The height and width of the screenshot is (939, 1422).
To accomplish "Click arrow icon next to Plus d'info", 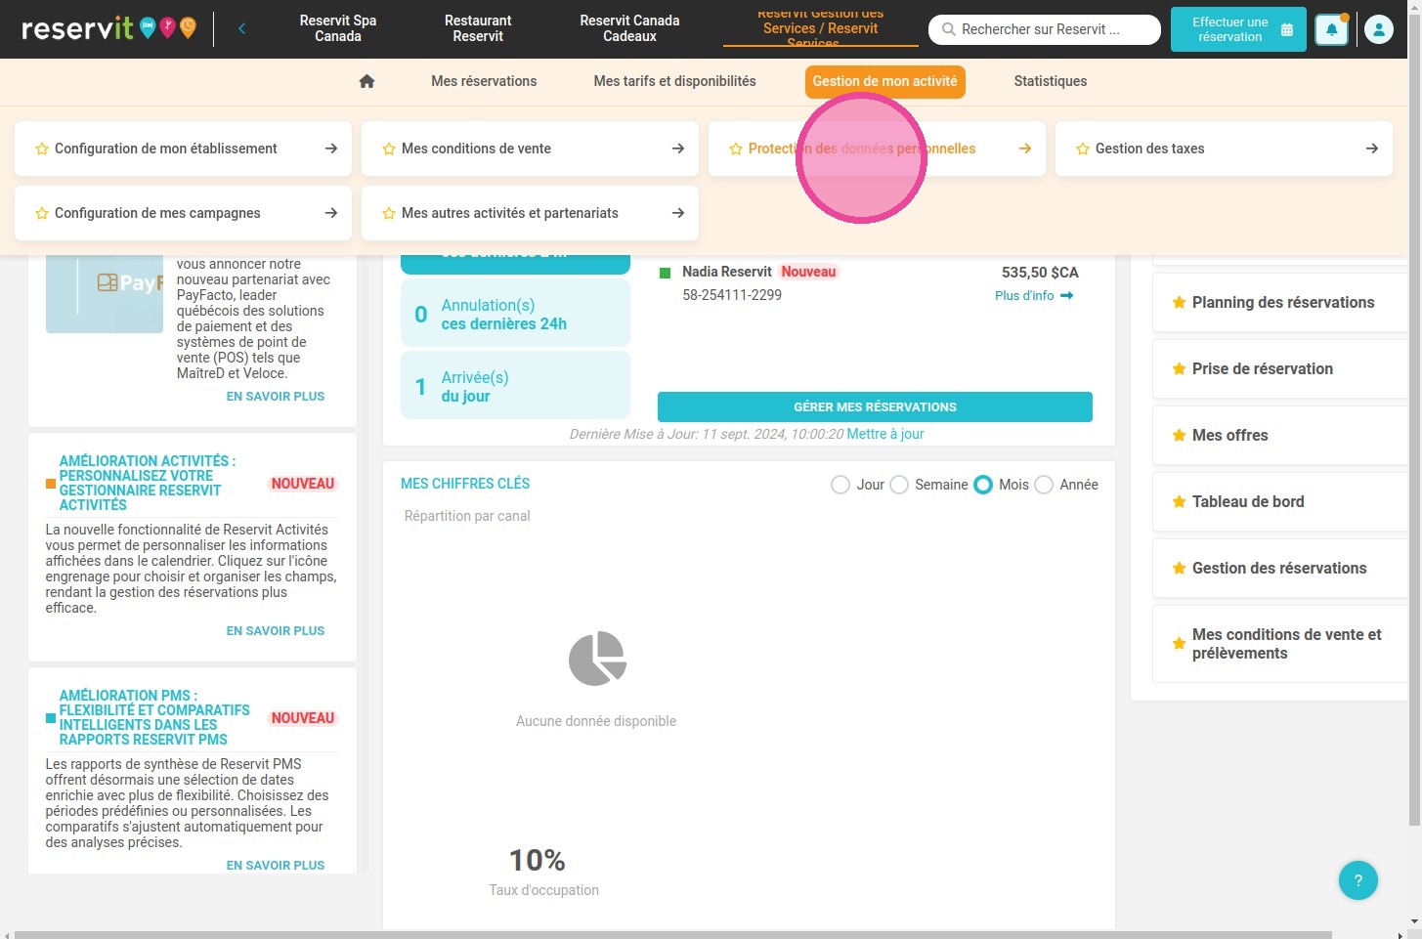I will point(1066,295).
